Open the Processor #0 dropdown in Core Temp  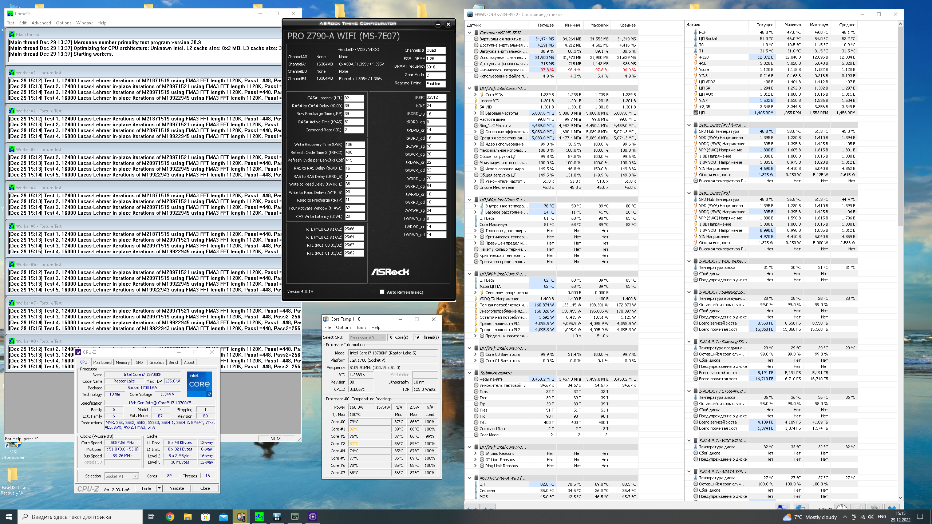click(x=367, y=337)
